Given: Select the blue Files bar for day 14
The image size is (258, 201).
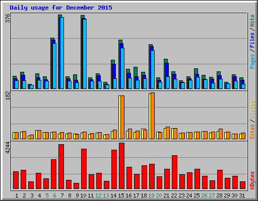Looking at the screenshot, I should pyautogui.click(x=114, y=71).
